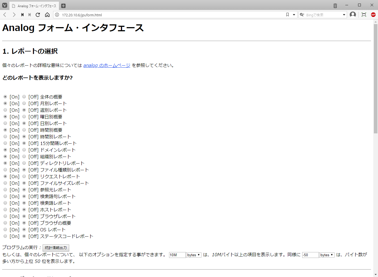The height and width of the screenshot is (277, 378).
Task: Click the frame icon left of ABP
Action: click(x=364, y=15)
